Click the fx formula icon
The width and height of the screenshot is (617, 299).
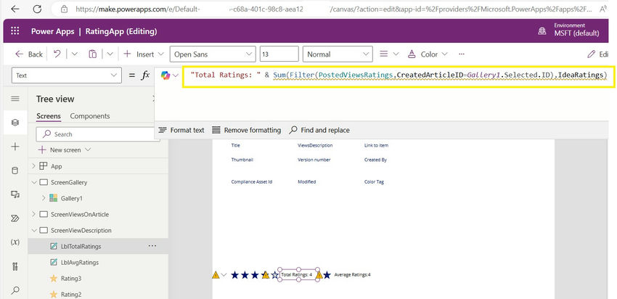[x=145, y=75]
